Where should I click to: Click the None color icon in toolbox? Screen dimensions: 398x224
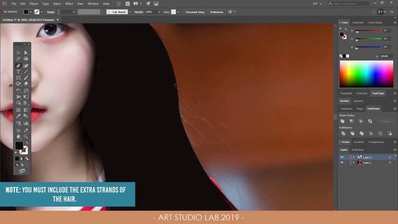[27, 159]
